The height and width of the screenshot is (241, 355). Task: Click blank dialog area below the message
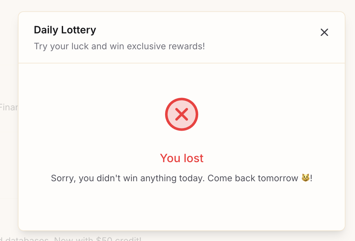click(x=182, y=207)
